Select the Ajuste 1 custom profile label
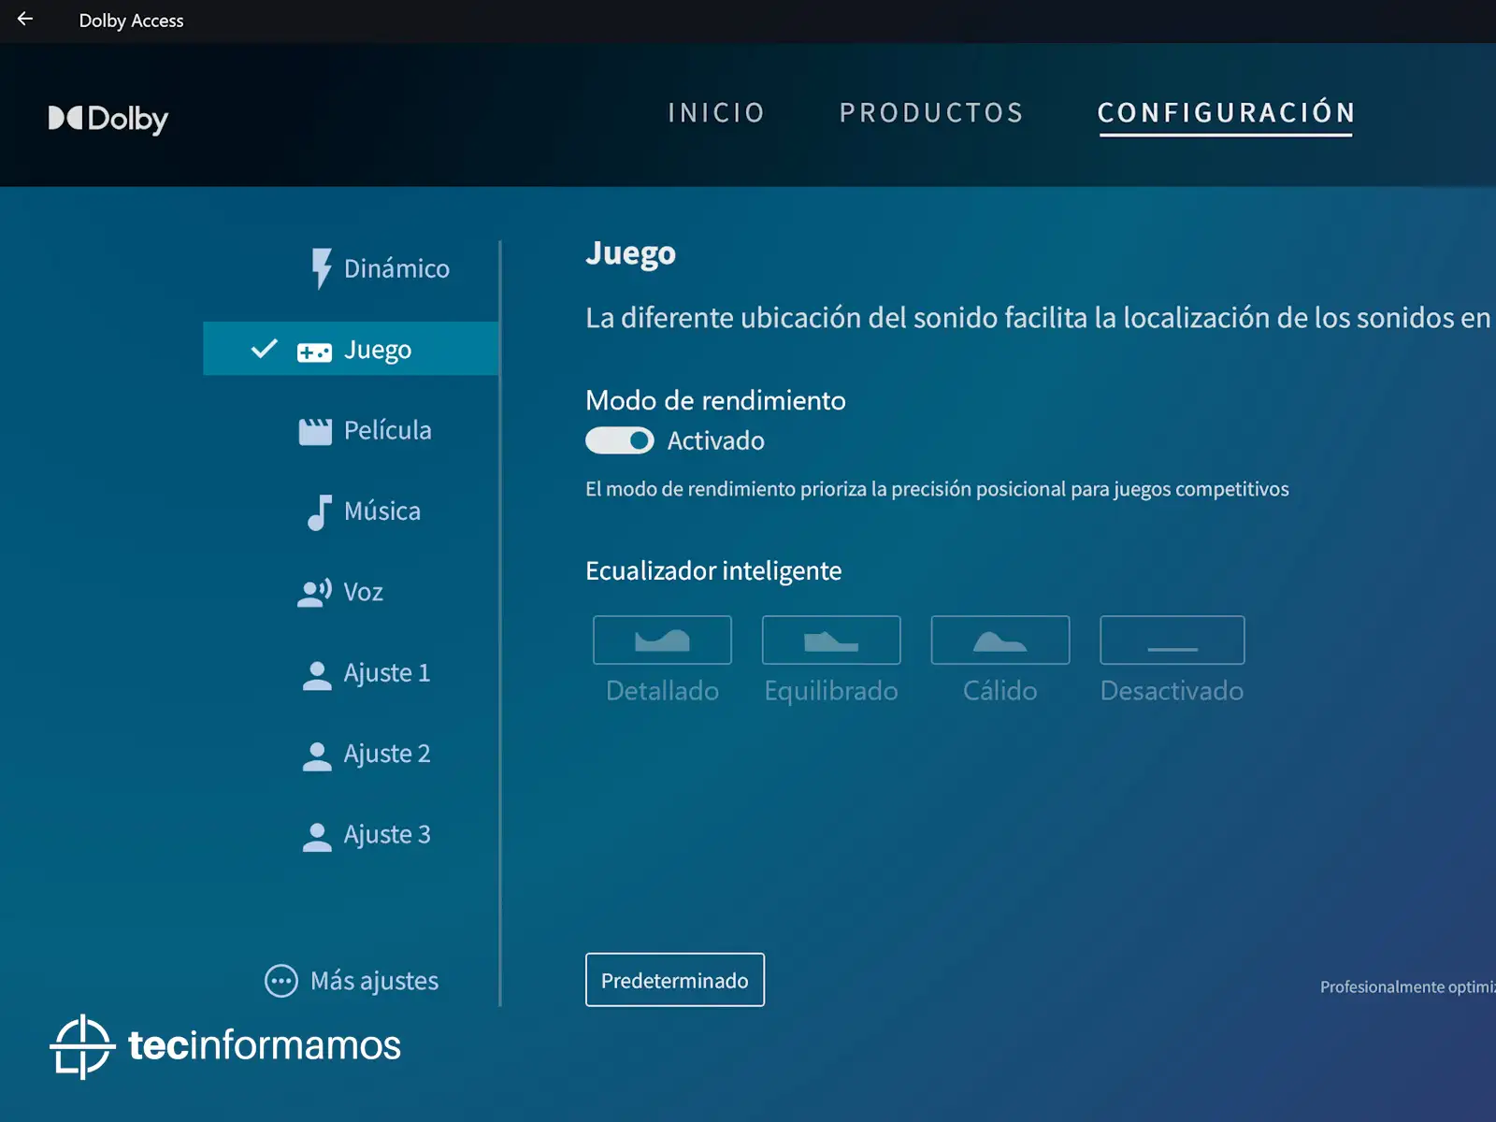This screenshot has height=1122, width=1496. tap(387, 673)
